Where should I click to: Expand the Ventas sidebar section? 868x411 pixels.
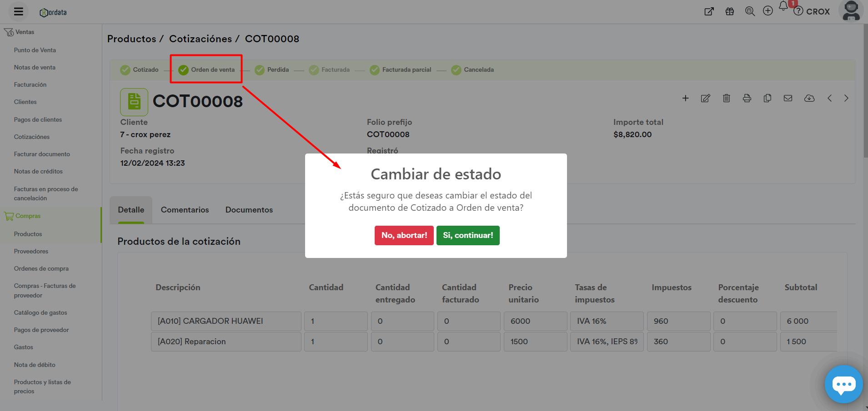[25, 32]
